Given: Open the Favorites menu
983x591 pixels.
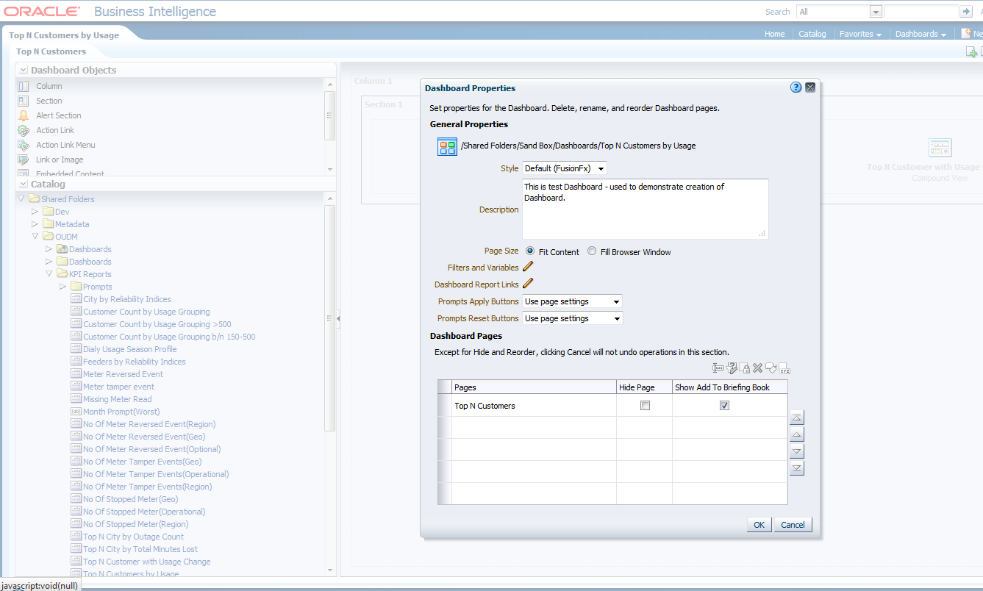Looking at the screenshot, I should pyautogui.click(x=860, y=34).
